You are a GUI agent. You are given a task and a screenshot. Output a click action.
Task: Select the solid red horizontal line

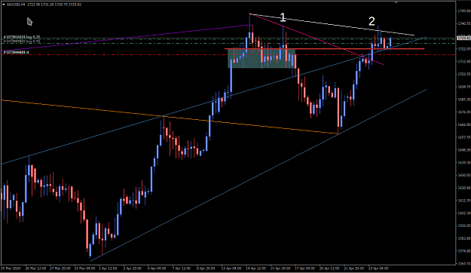click(324, 49)
